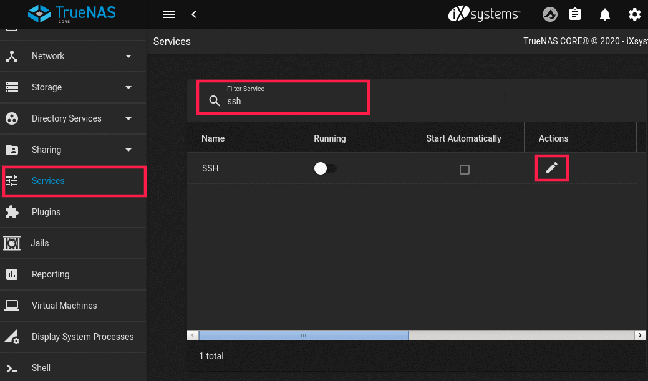The image size is (648, 381).
Task: Sort services by Name column
Action: point(213,138)
